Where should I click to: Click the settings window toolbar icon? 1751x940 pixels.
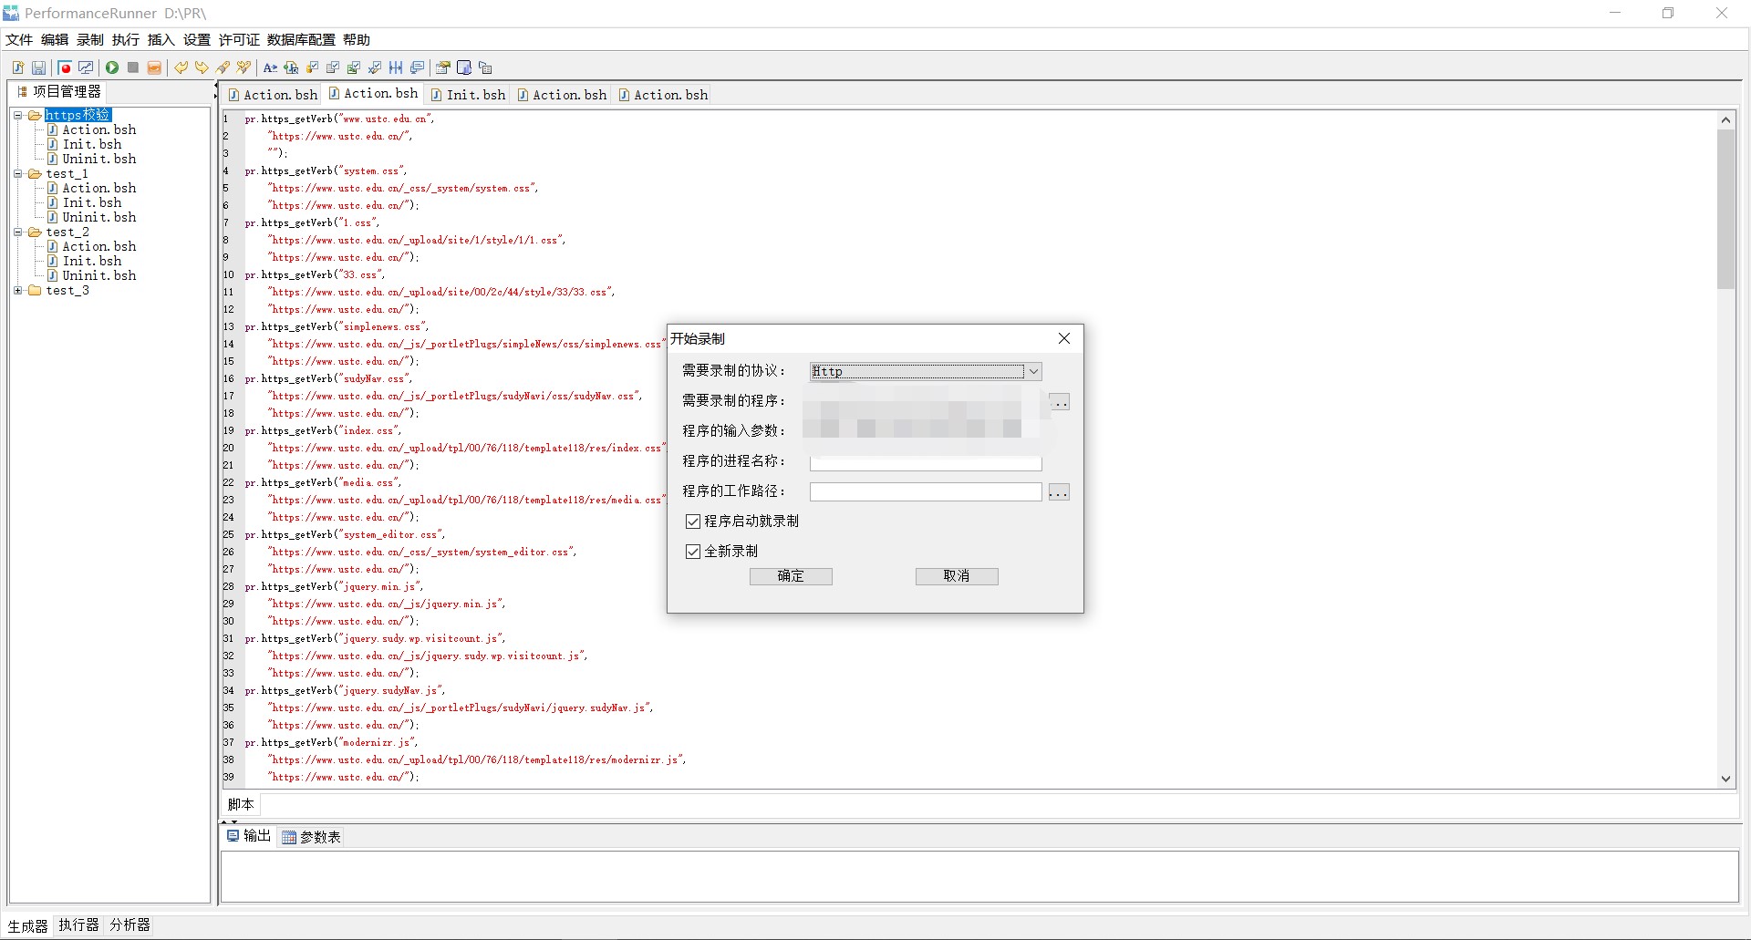tap(443, 67)
